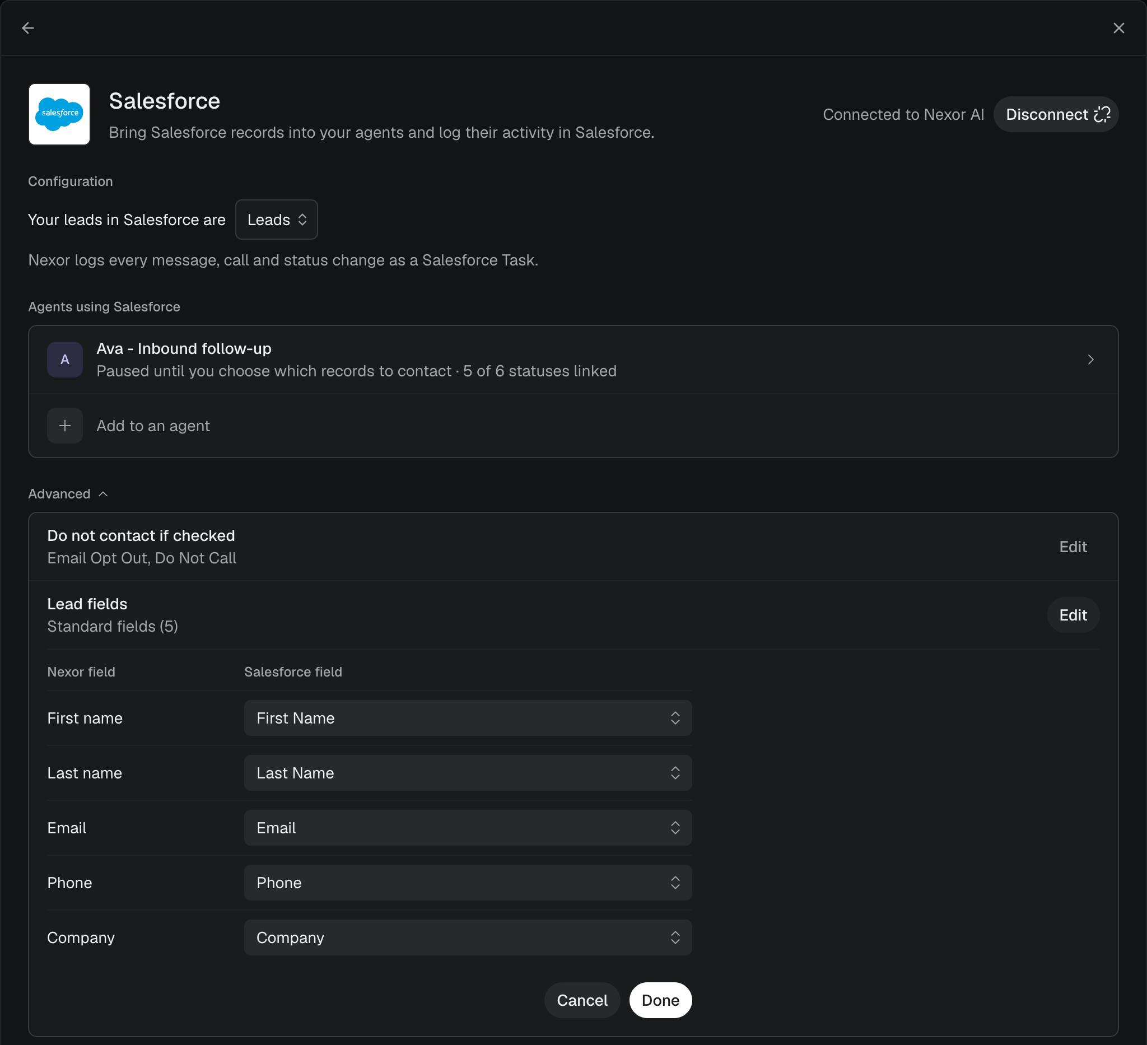Open the Company Salesforce field dropdown
Image resolution: width=1147 pixels, height=1045 pixels.
[x=468, y=937]
